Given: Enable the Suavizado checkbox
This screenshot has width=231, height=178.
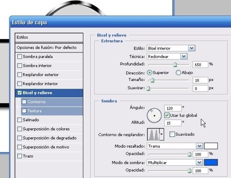Looking at the screenshot, I should click(172, 134).
